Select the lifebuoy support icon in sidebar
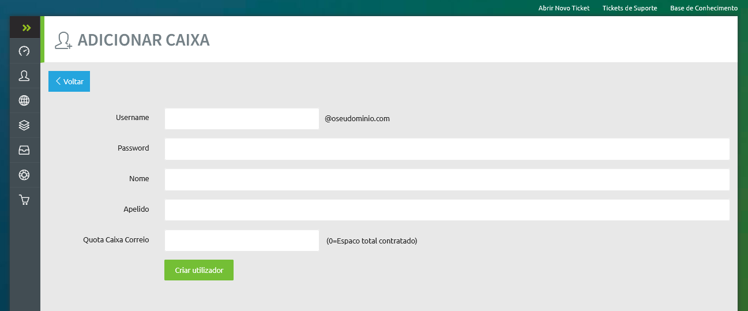 [24, 175]
